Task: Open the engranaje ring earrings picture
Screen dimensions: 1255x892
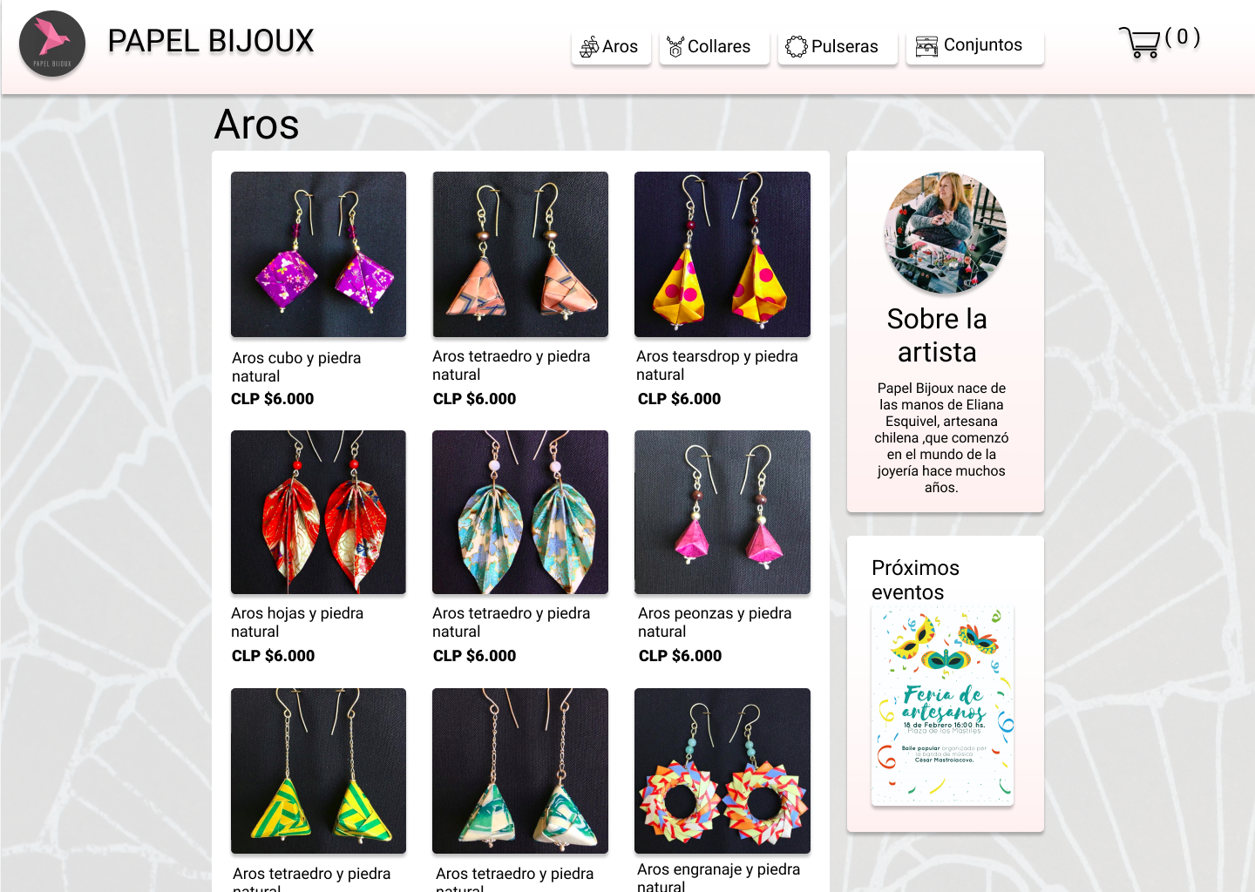Action: pos(722,771)
